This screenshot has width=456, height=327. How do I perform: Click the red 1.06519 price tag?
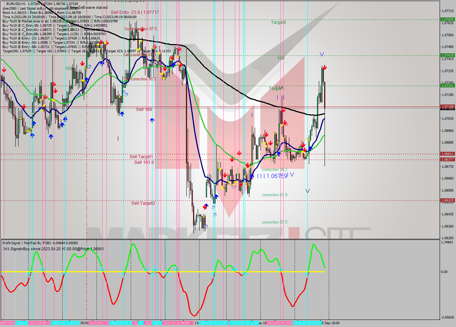[447, 200]
